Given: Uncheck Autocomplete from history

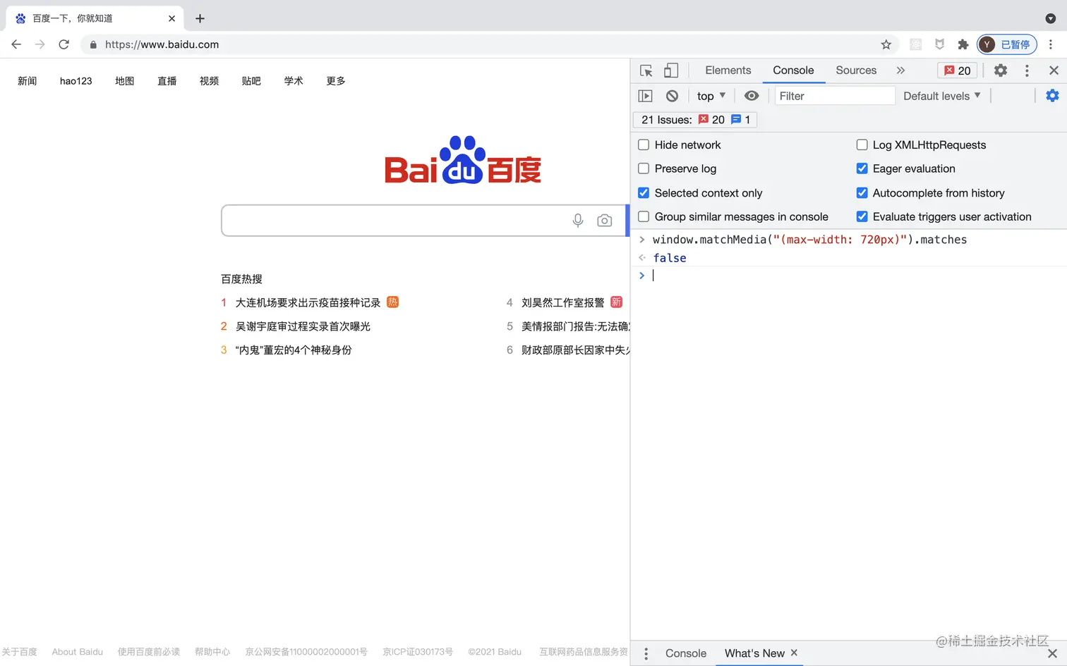Looking at the screenshot, I should [x=862, y=193].
